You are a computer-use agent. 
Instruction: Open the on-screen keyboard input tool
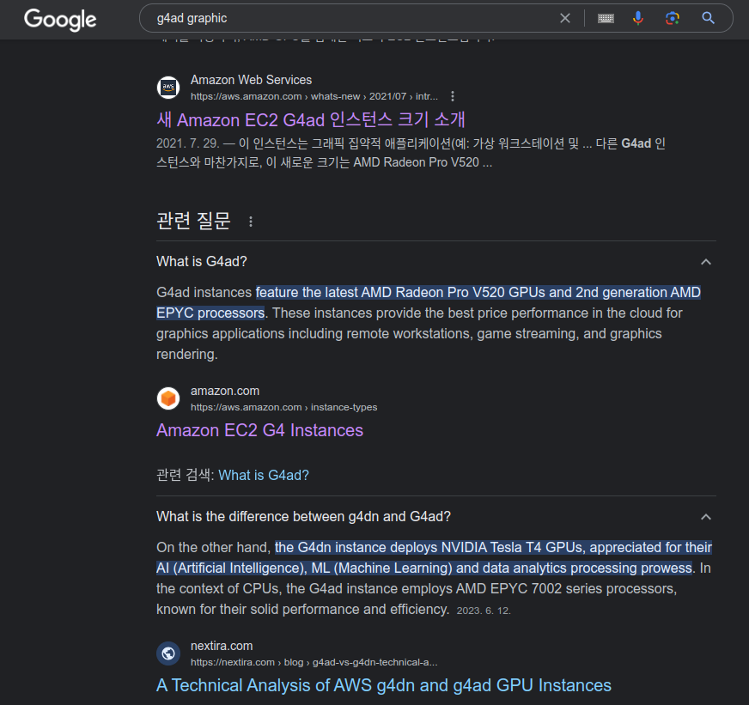[606, 18]
